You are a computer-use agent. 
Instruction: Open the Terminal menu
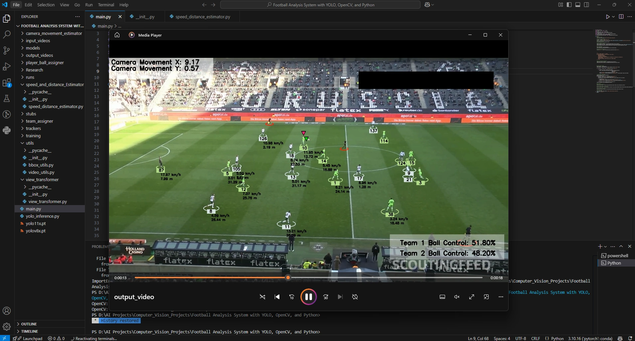point(106,5)
